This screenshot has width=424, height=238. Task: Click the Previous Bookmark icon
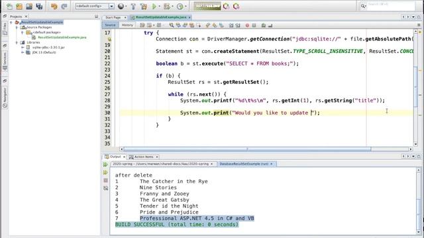[x=207, y=25]
